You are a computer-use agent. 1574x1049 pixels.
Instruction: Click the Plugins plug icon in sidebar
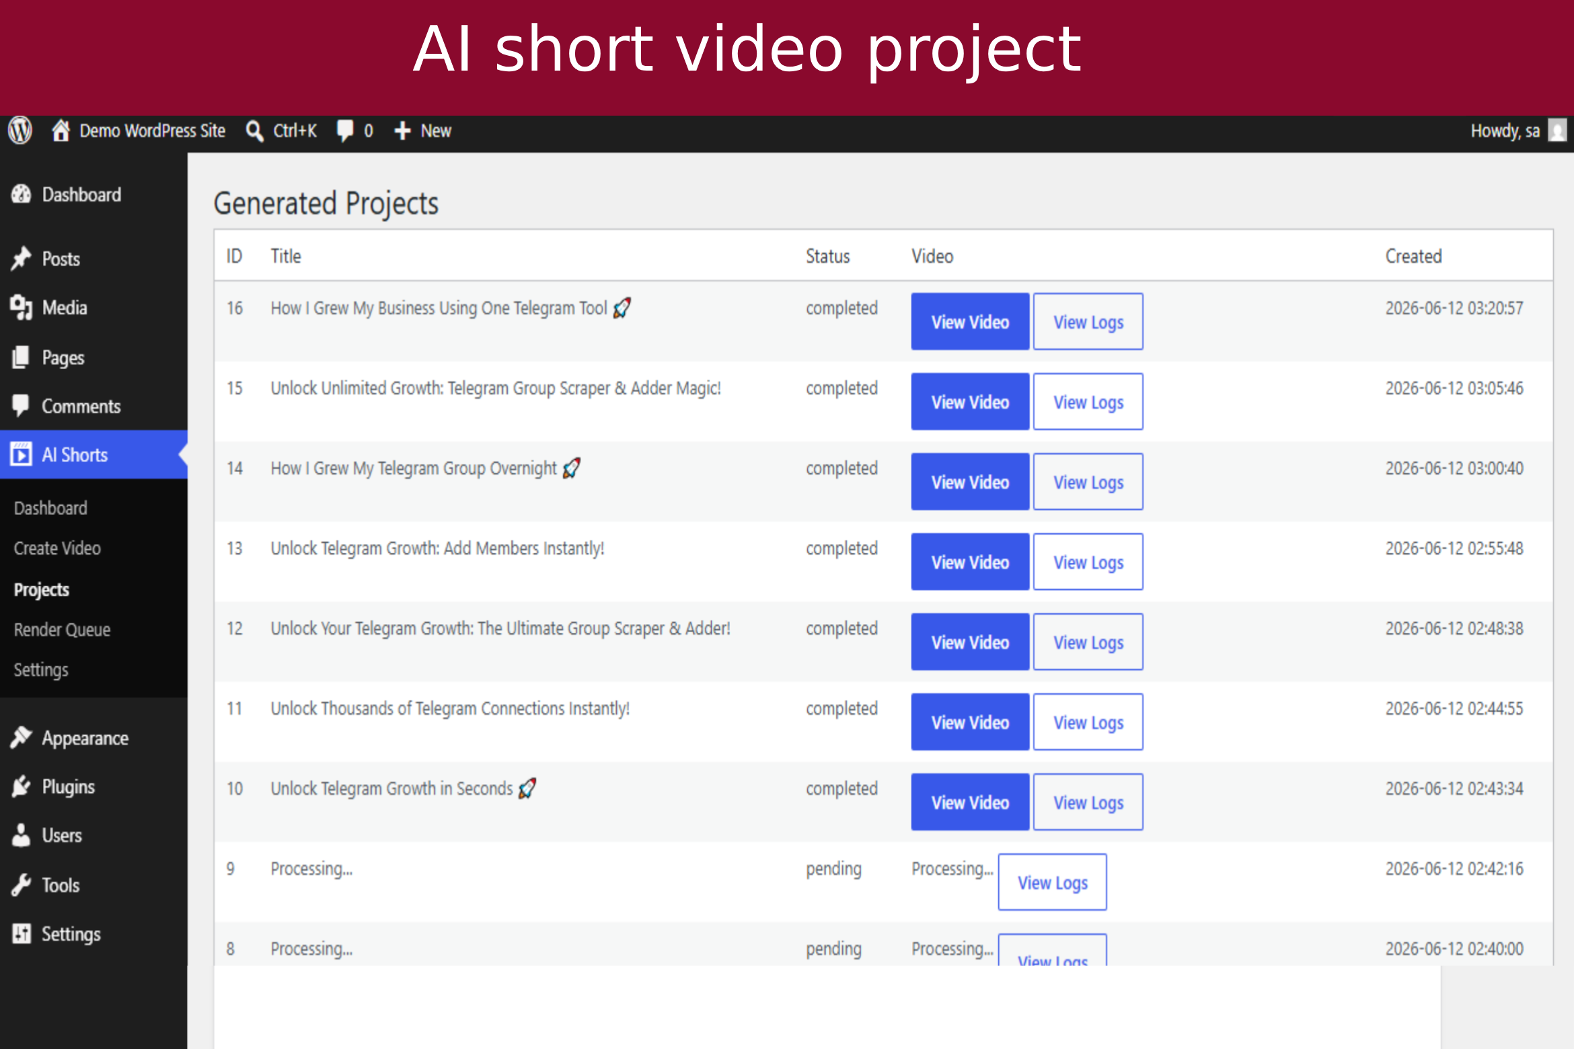(21, 786)
